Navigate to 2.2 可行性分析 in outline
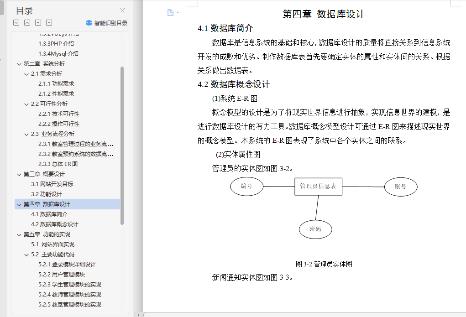The width and height of the screenshot is (466, 317). coord(49,104)
